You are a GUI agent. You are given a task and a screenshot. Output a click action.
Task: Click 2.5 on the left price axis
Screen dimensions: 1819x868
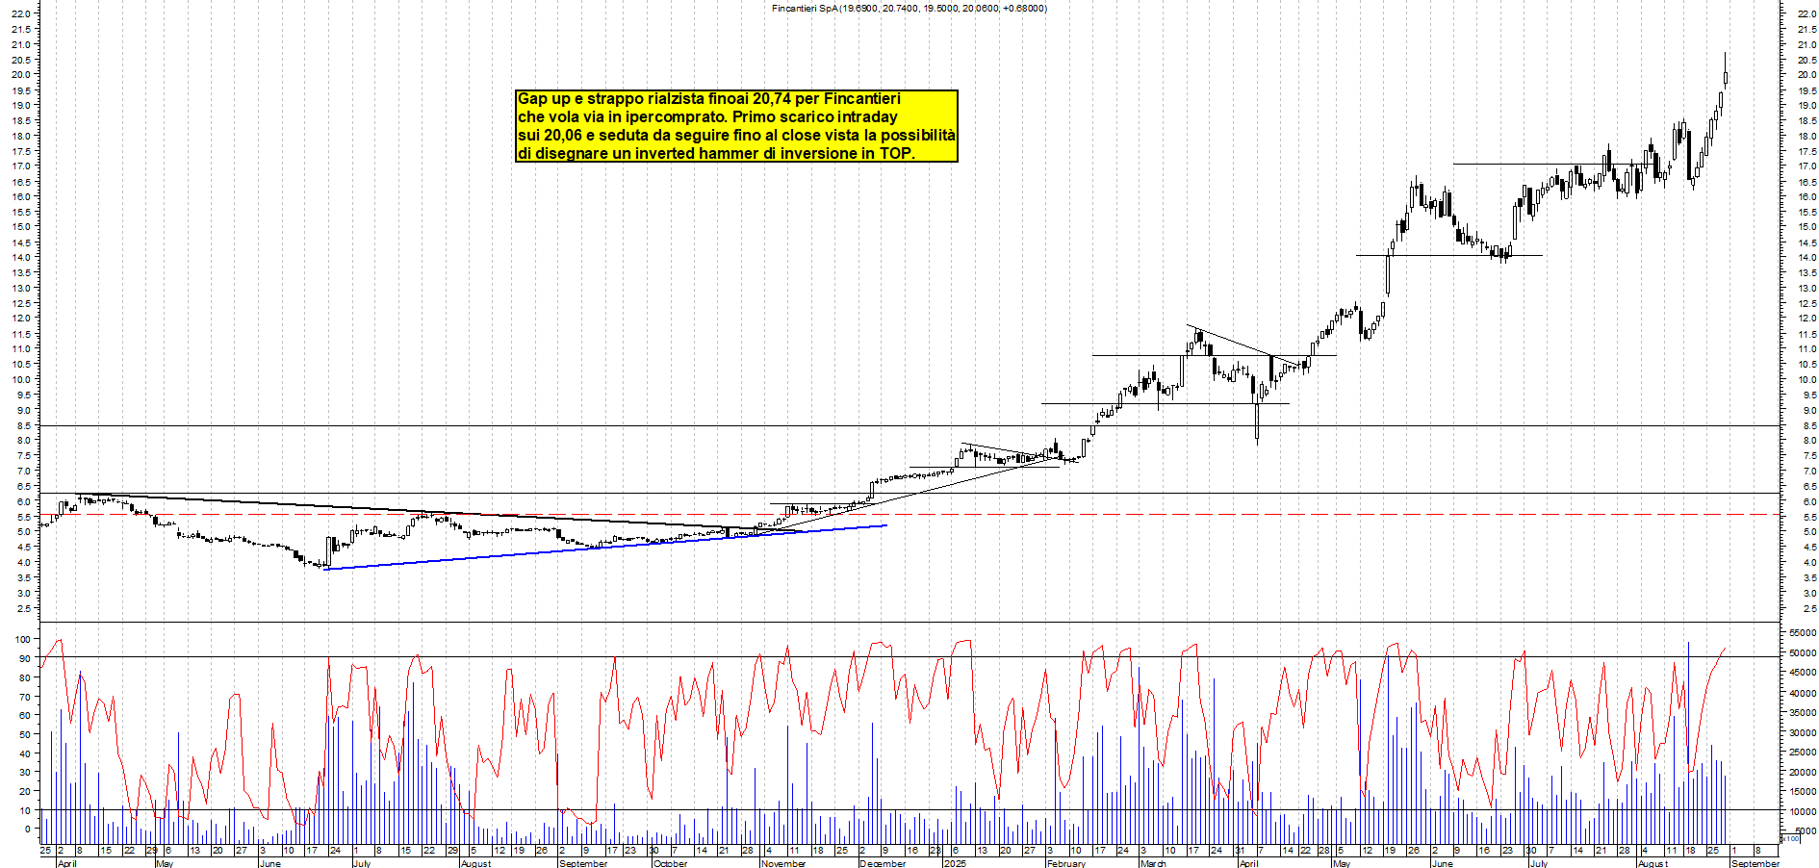[24, 608]
